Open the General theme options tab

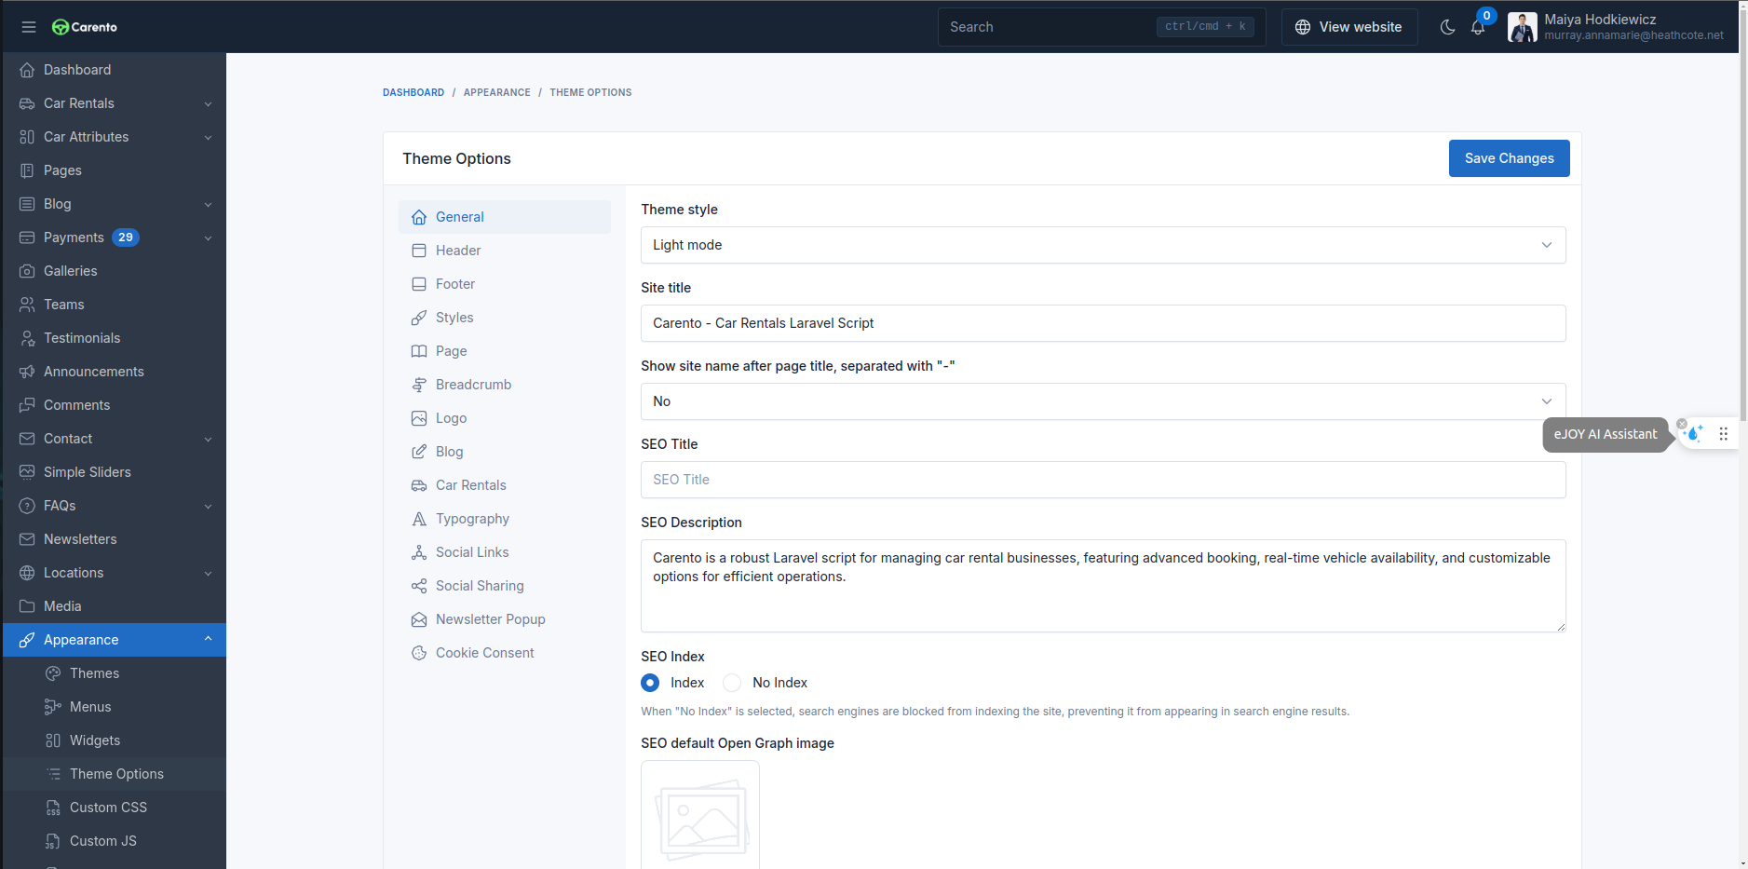point(505,217)
